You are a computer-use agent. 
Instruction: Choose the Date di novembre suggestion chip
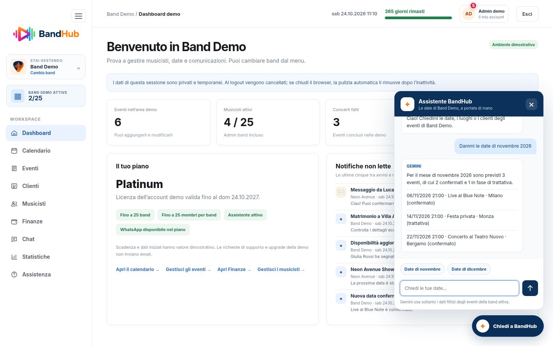[422, 269]
